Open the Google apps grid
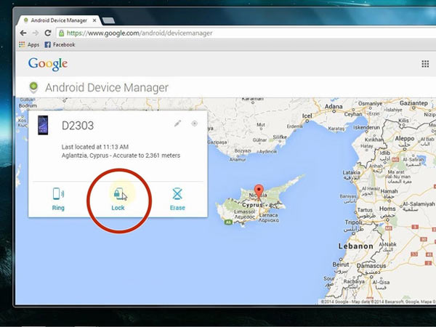This screenshot has height=327, width=436. click(425, 64)
